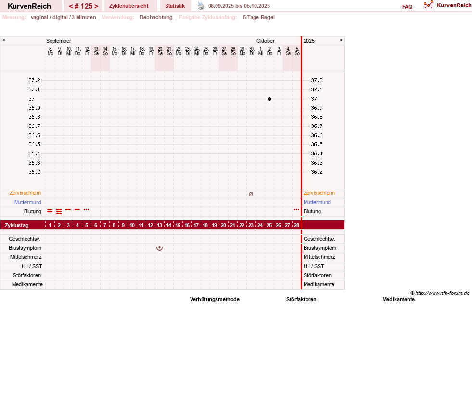Viewport: 472px width, 395px height.
Task: Click the '5-Tage-Regel' text
Action: pyautogui.click(x=259, y=17)
